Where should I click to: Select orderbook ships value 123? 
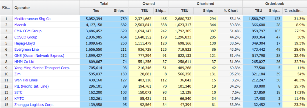point(278,19)
